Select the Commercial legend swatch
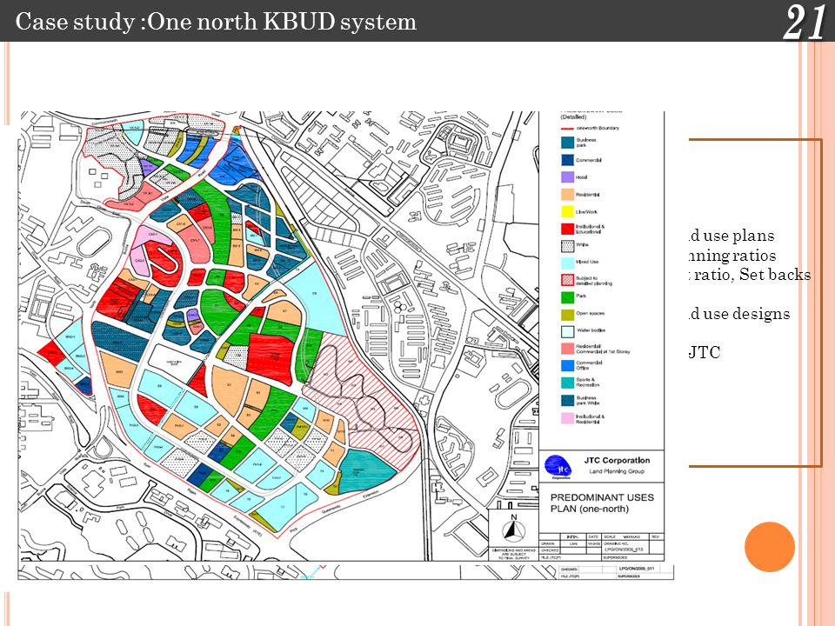Viewport: 835px width, 626px height. tap(567, 160)
